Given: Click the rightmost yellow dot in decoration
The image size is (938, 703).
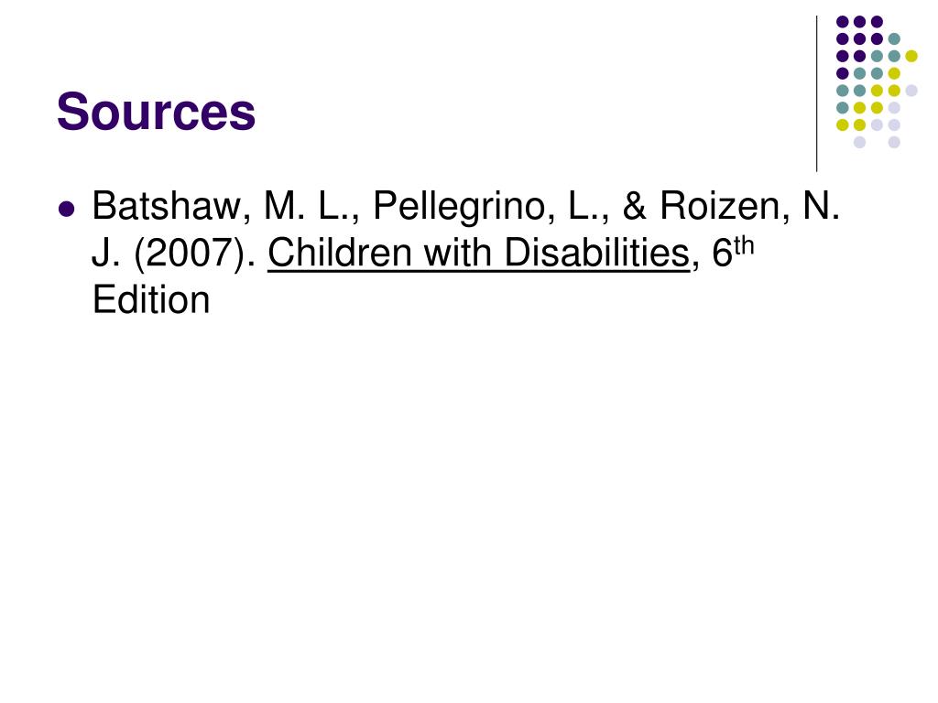Looking at the screenshot, I should click(911, 56).
